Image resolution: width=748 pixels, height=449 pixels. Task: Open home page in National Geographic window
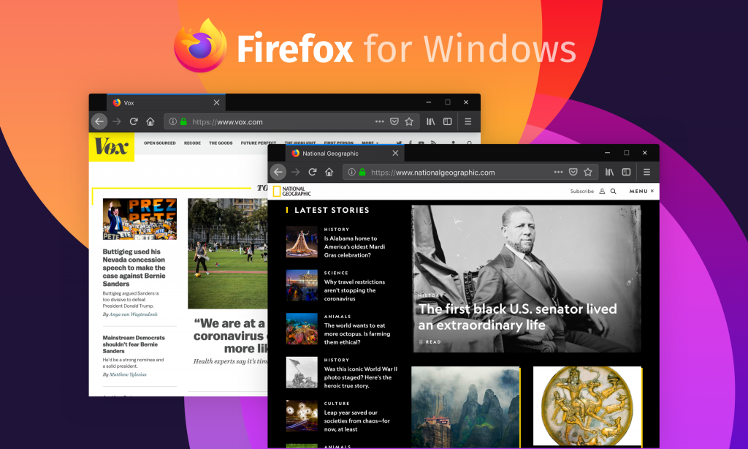pyautogui.click(x=329, y=172)
